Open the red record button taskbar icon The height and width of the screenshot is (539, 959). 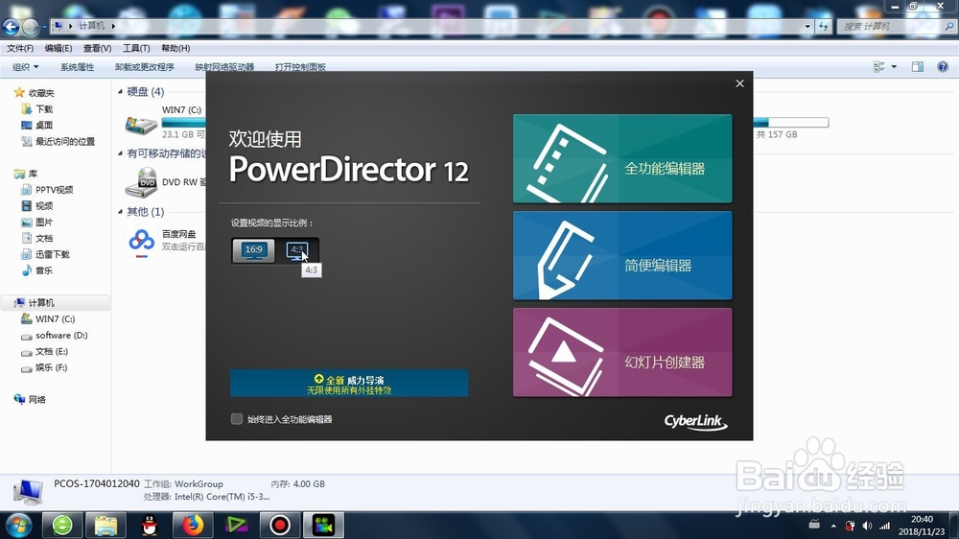click(x=280, y=525)
